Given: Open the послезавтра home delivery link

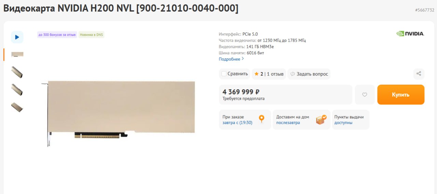Looking at the screenshot, I should pyautogui.click(x=288, y=123).
